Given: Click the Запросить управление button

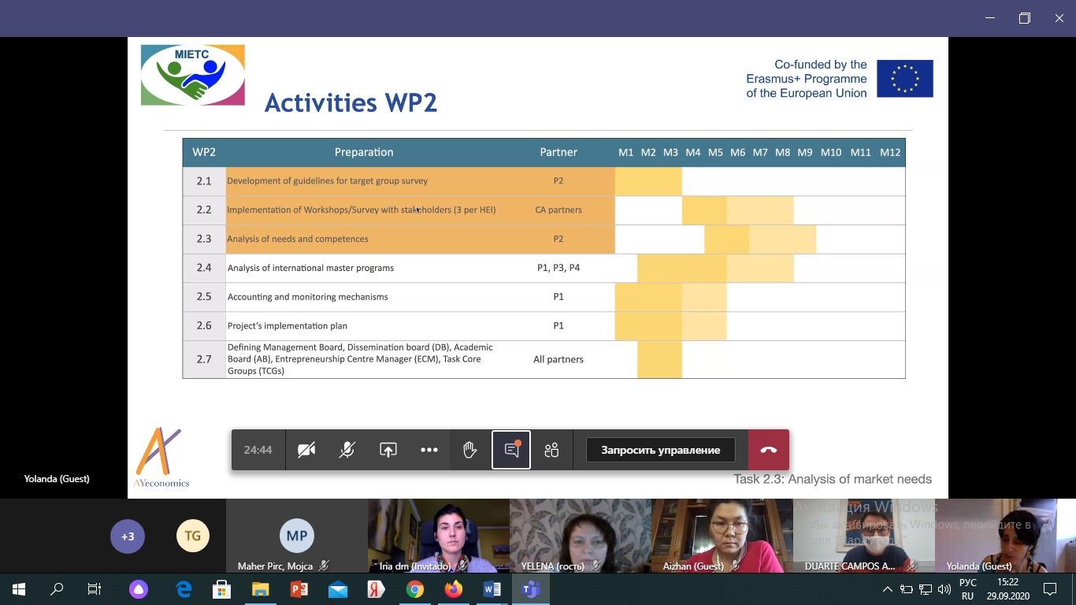Looking at the screenshot, I should (660, 450).
